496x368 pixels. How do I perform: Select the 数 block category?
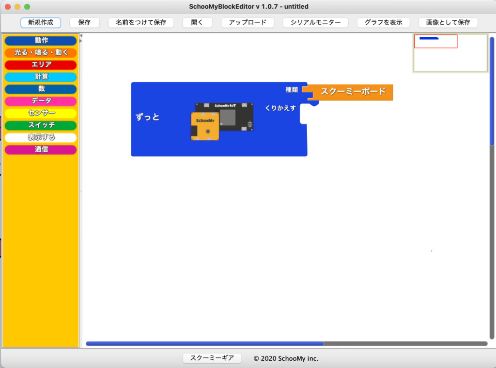pos(41,89)
